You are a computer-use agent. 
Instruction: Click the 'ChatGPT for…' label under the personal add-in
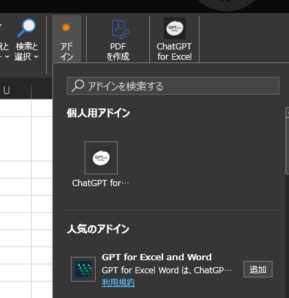coord(100,183)
